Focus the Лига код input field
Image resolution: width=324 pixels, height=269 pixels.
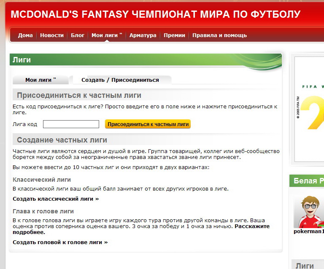tap(71, 124)
